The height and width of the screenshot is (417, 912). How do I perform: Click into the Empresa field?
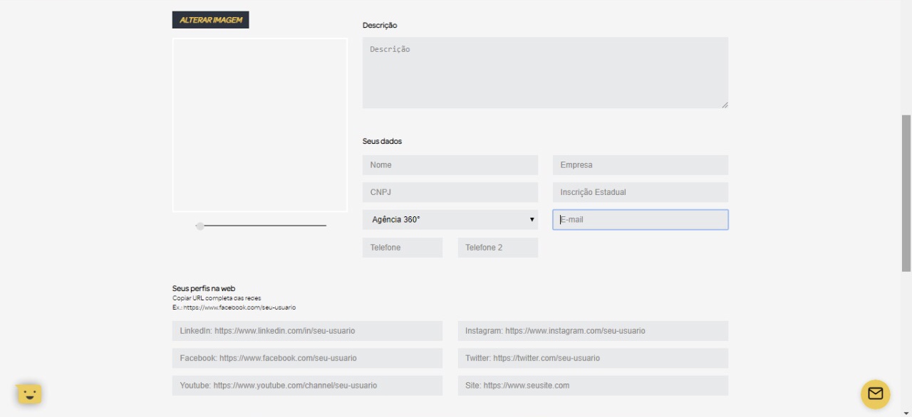tap(640, 165)
